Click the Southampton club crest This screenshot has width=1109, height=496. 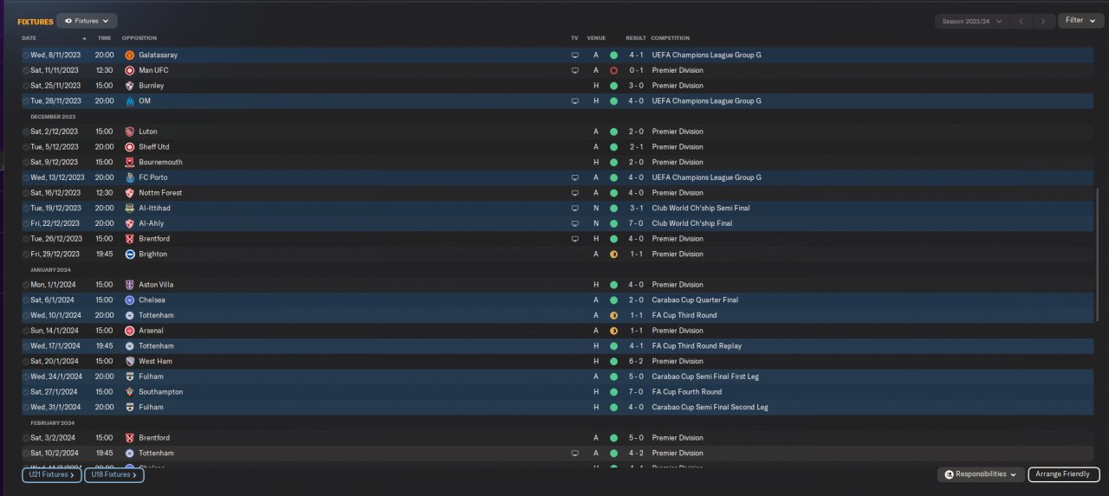point(129,392)
